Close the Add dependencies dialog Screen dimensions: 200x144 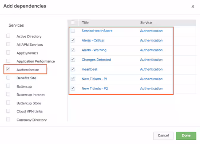coord(193,7)
